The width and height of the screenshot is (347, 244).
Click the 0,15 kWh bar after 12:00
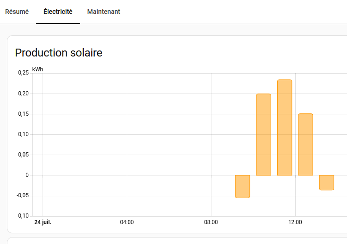(306, 144)
